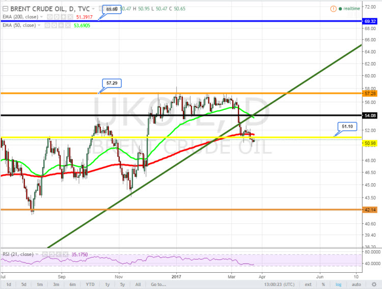Image resolution: width=382 pixels, height=289 pixels.
Task: Click the 69.66 price callout label
Action: tap(112, 9)
